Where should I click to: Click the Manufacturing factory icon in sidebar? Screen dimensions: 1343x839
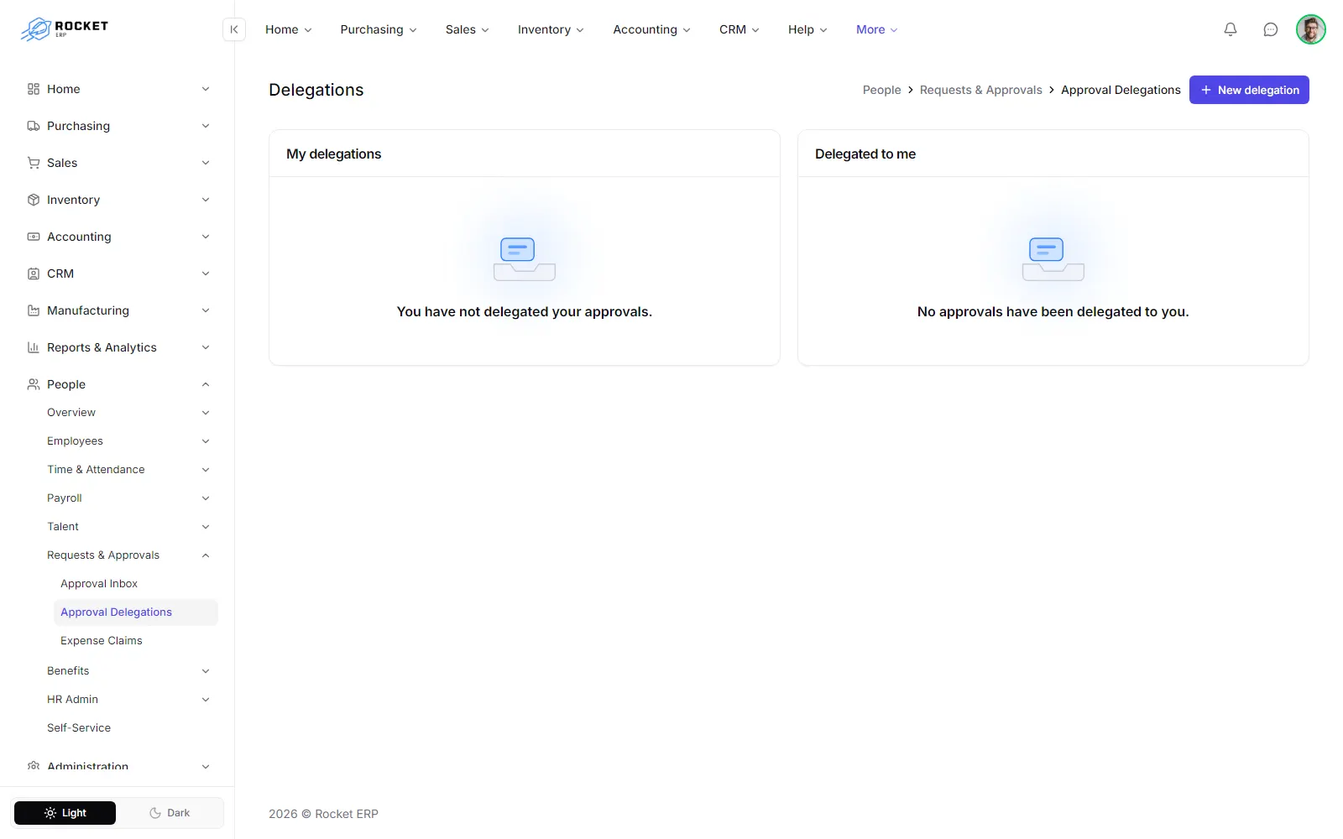(34, 310)
